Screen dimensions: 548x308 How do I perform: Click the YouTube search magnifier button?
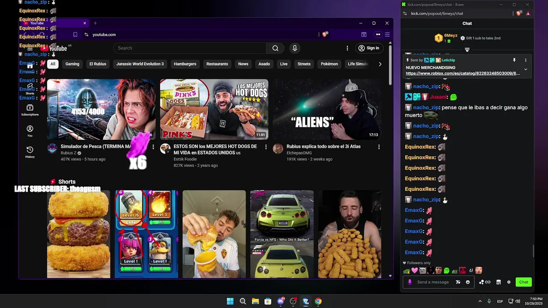(x=275, y=48)
